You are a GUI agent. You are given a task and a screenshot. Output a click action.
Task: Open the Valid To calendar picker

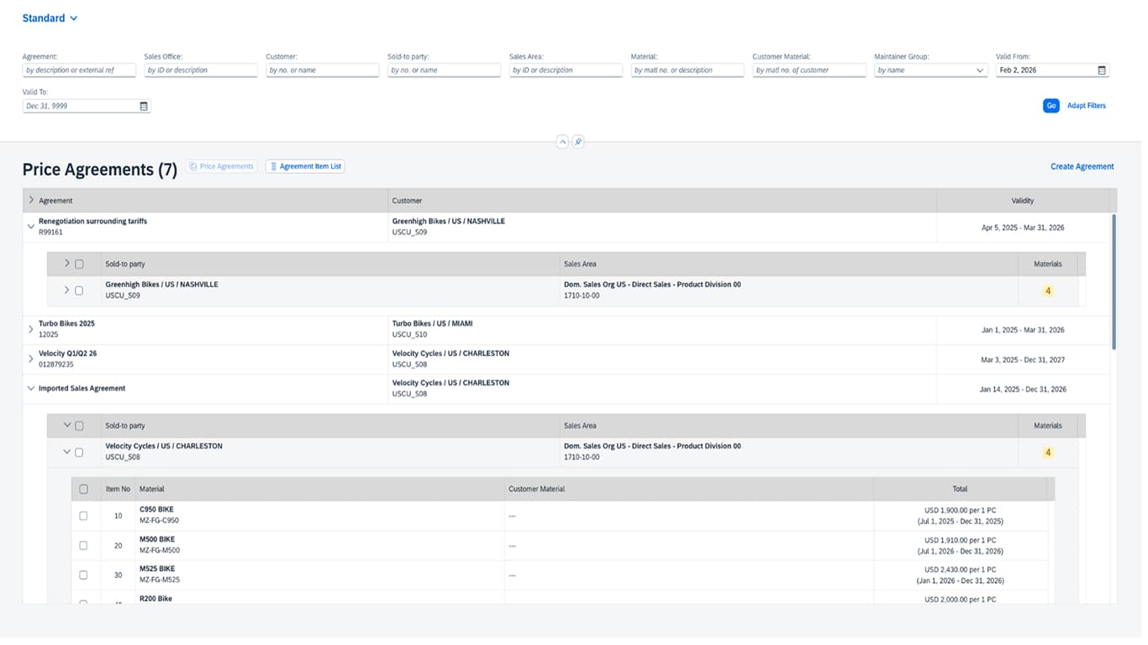coord(144,107)
